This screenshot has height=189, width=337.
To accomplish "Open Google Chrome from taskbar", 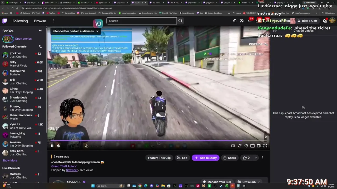I will (140, 186).
